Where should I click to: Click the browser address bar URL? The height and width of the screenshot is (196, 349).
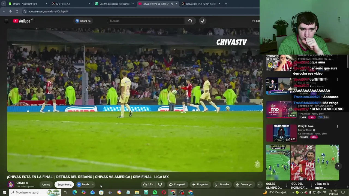coord(49,11)
